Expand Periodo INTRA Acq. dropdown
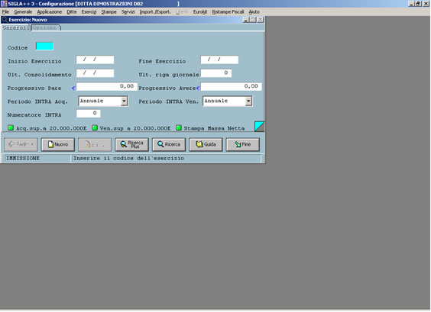Image resolution: width=431 pixels, height=312 pixels. (124, 101)
